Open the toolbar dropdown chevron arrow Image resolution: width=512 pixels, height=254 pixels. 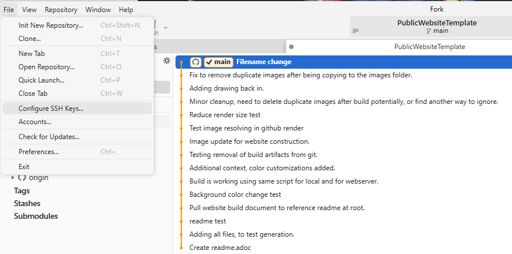pyautogui.click(x=166, y=27)
